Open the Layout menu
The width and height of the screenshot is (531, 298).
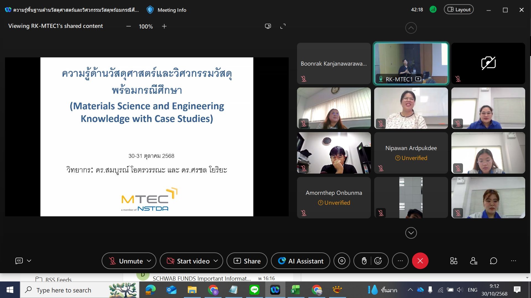click(459, 10)
